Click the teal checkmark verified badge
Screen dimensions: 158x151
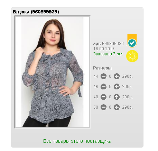pos(132,43)
